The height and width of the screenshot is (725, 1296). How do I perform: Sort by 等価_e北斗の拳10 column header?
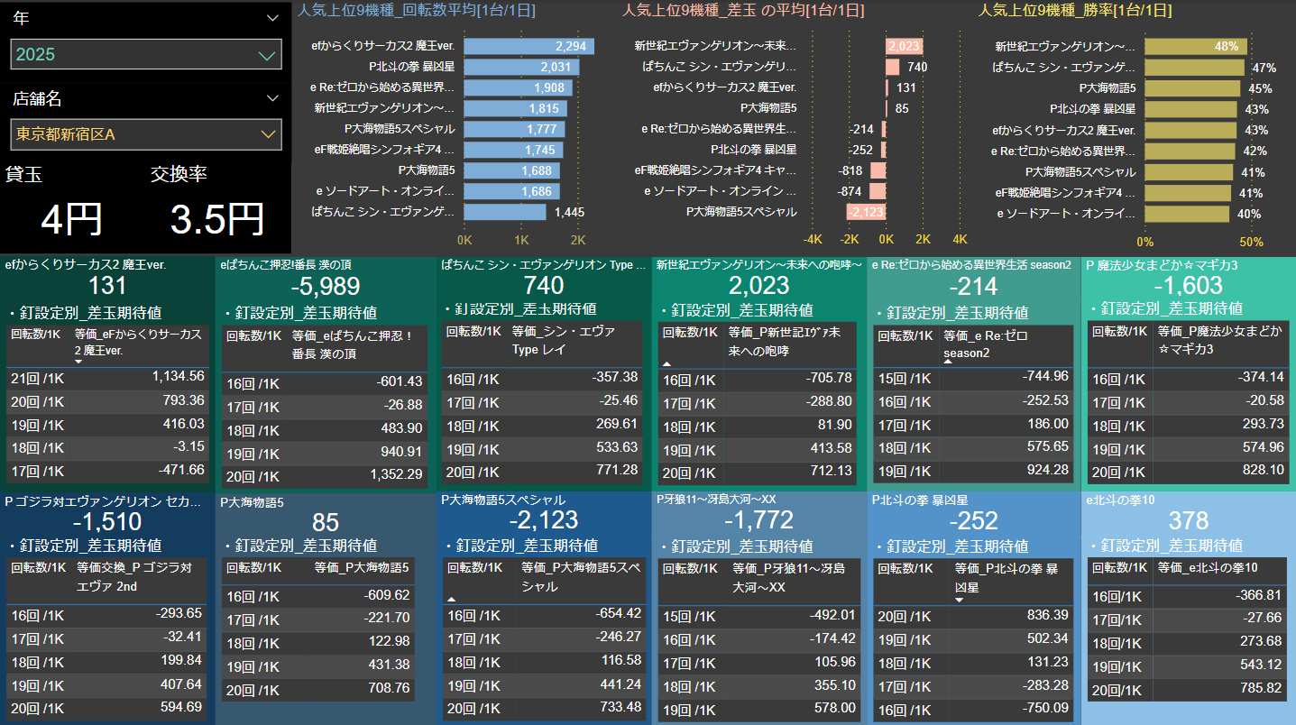[1208, 567]
